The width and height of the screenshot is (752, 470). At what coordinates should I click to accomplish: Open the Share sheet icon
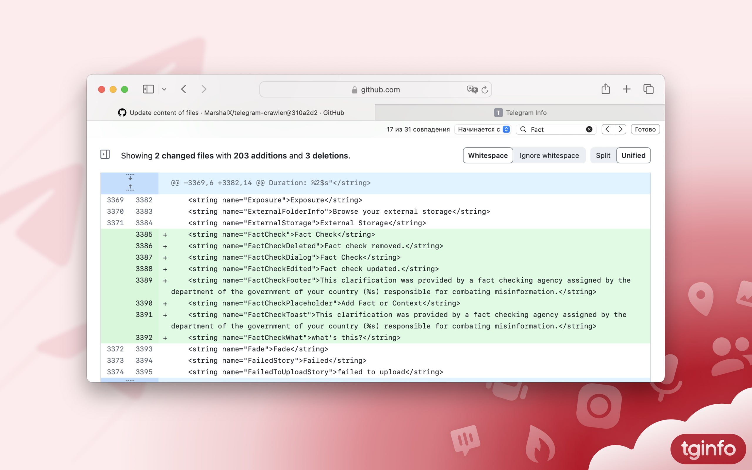click(x=605, y=89)
